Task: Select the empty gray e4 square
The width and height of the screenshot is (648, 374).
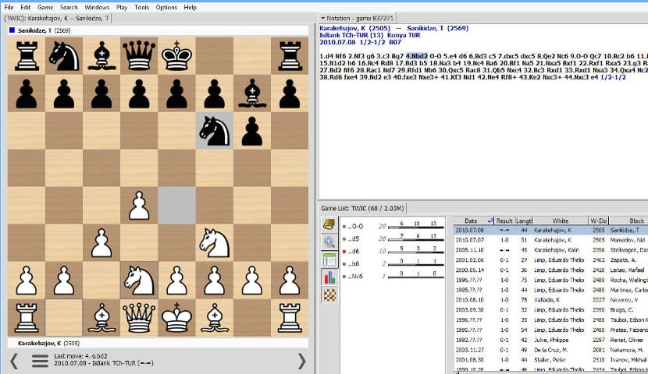Action: tap(176, 206)
